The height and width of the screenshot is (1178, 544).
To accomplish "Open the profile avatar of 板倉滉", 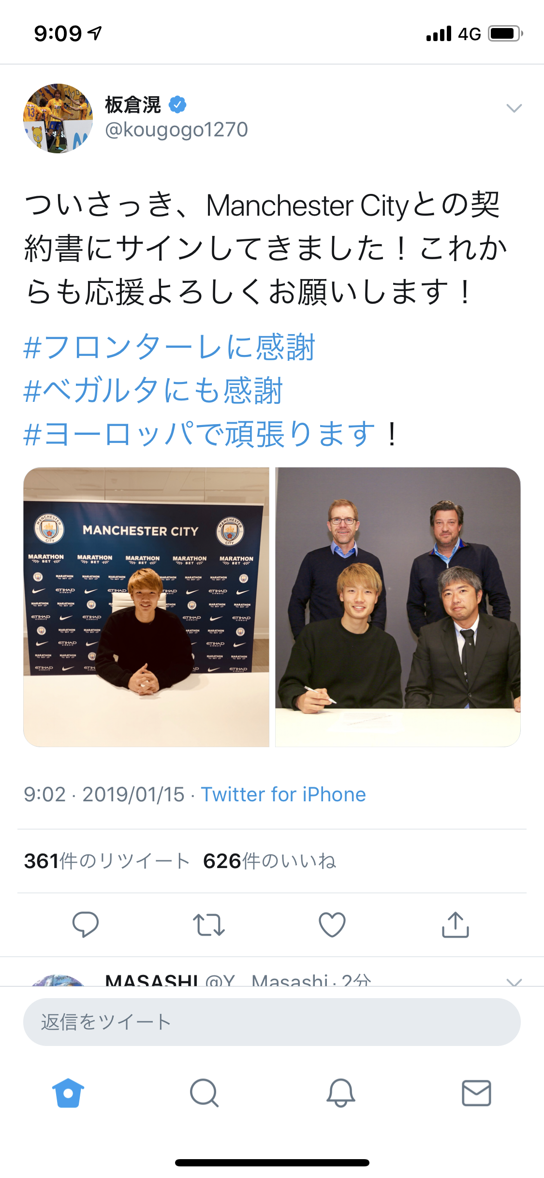I will click(58, 118).
